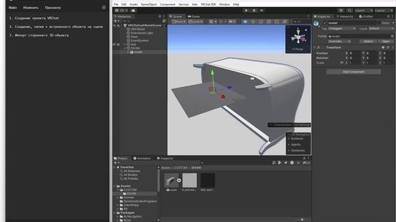Toggle the model active checkbox in Inspector
The width and height of the screenshot is (396, 222).
pos(325,23)
